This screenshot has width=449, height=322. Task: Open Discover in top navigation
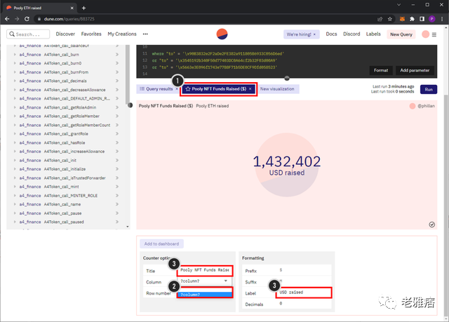(x=65, y=34)
